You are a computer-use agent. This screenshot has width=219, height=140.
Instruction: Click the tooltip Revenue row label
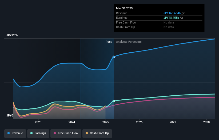[x=122, y=13]
